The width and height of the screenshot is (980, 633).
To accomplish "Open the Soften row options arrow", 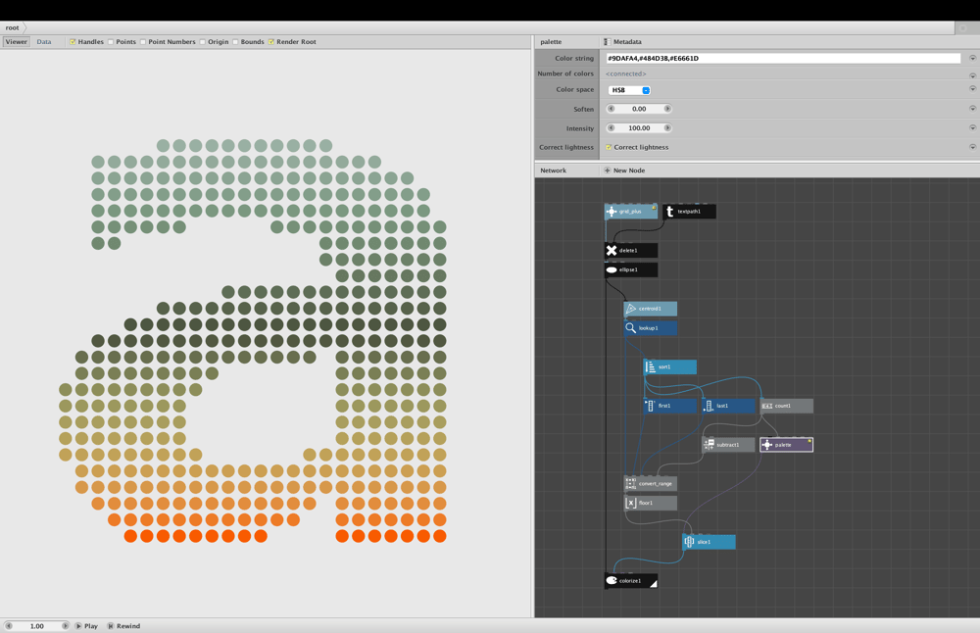I will pos(972,108).
